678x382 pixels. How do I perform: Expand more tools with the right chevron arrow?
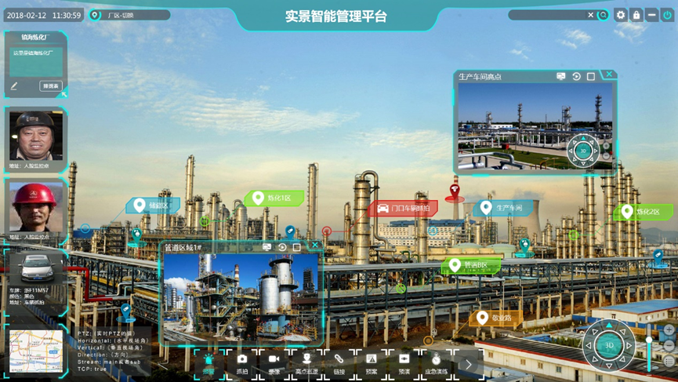click(469, 364)
